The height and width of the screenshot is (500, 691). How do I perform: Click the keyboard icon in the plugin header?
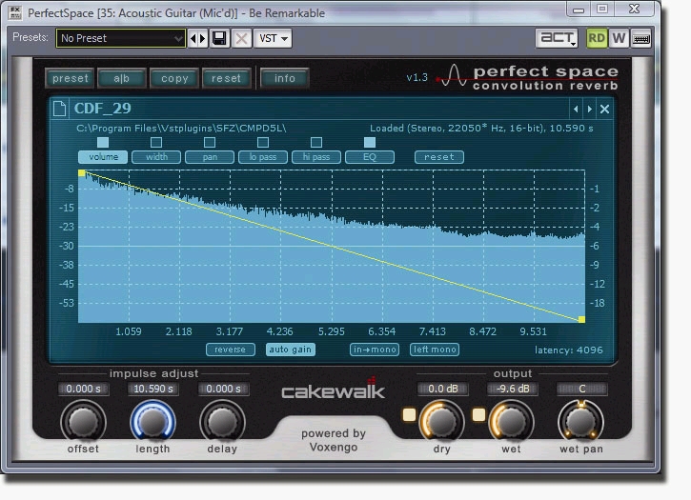pos(640,39)
